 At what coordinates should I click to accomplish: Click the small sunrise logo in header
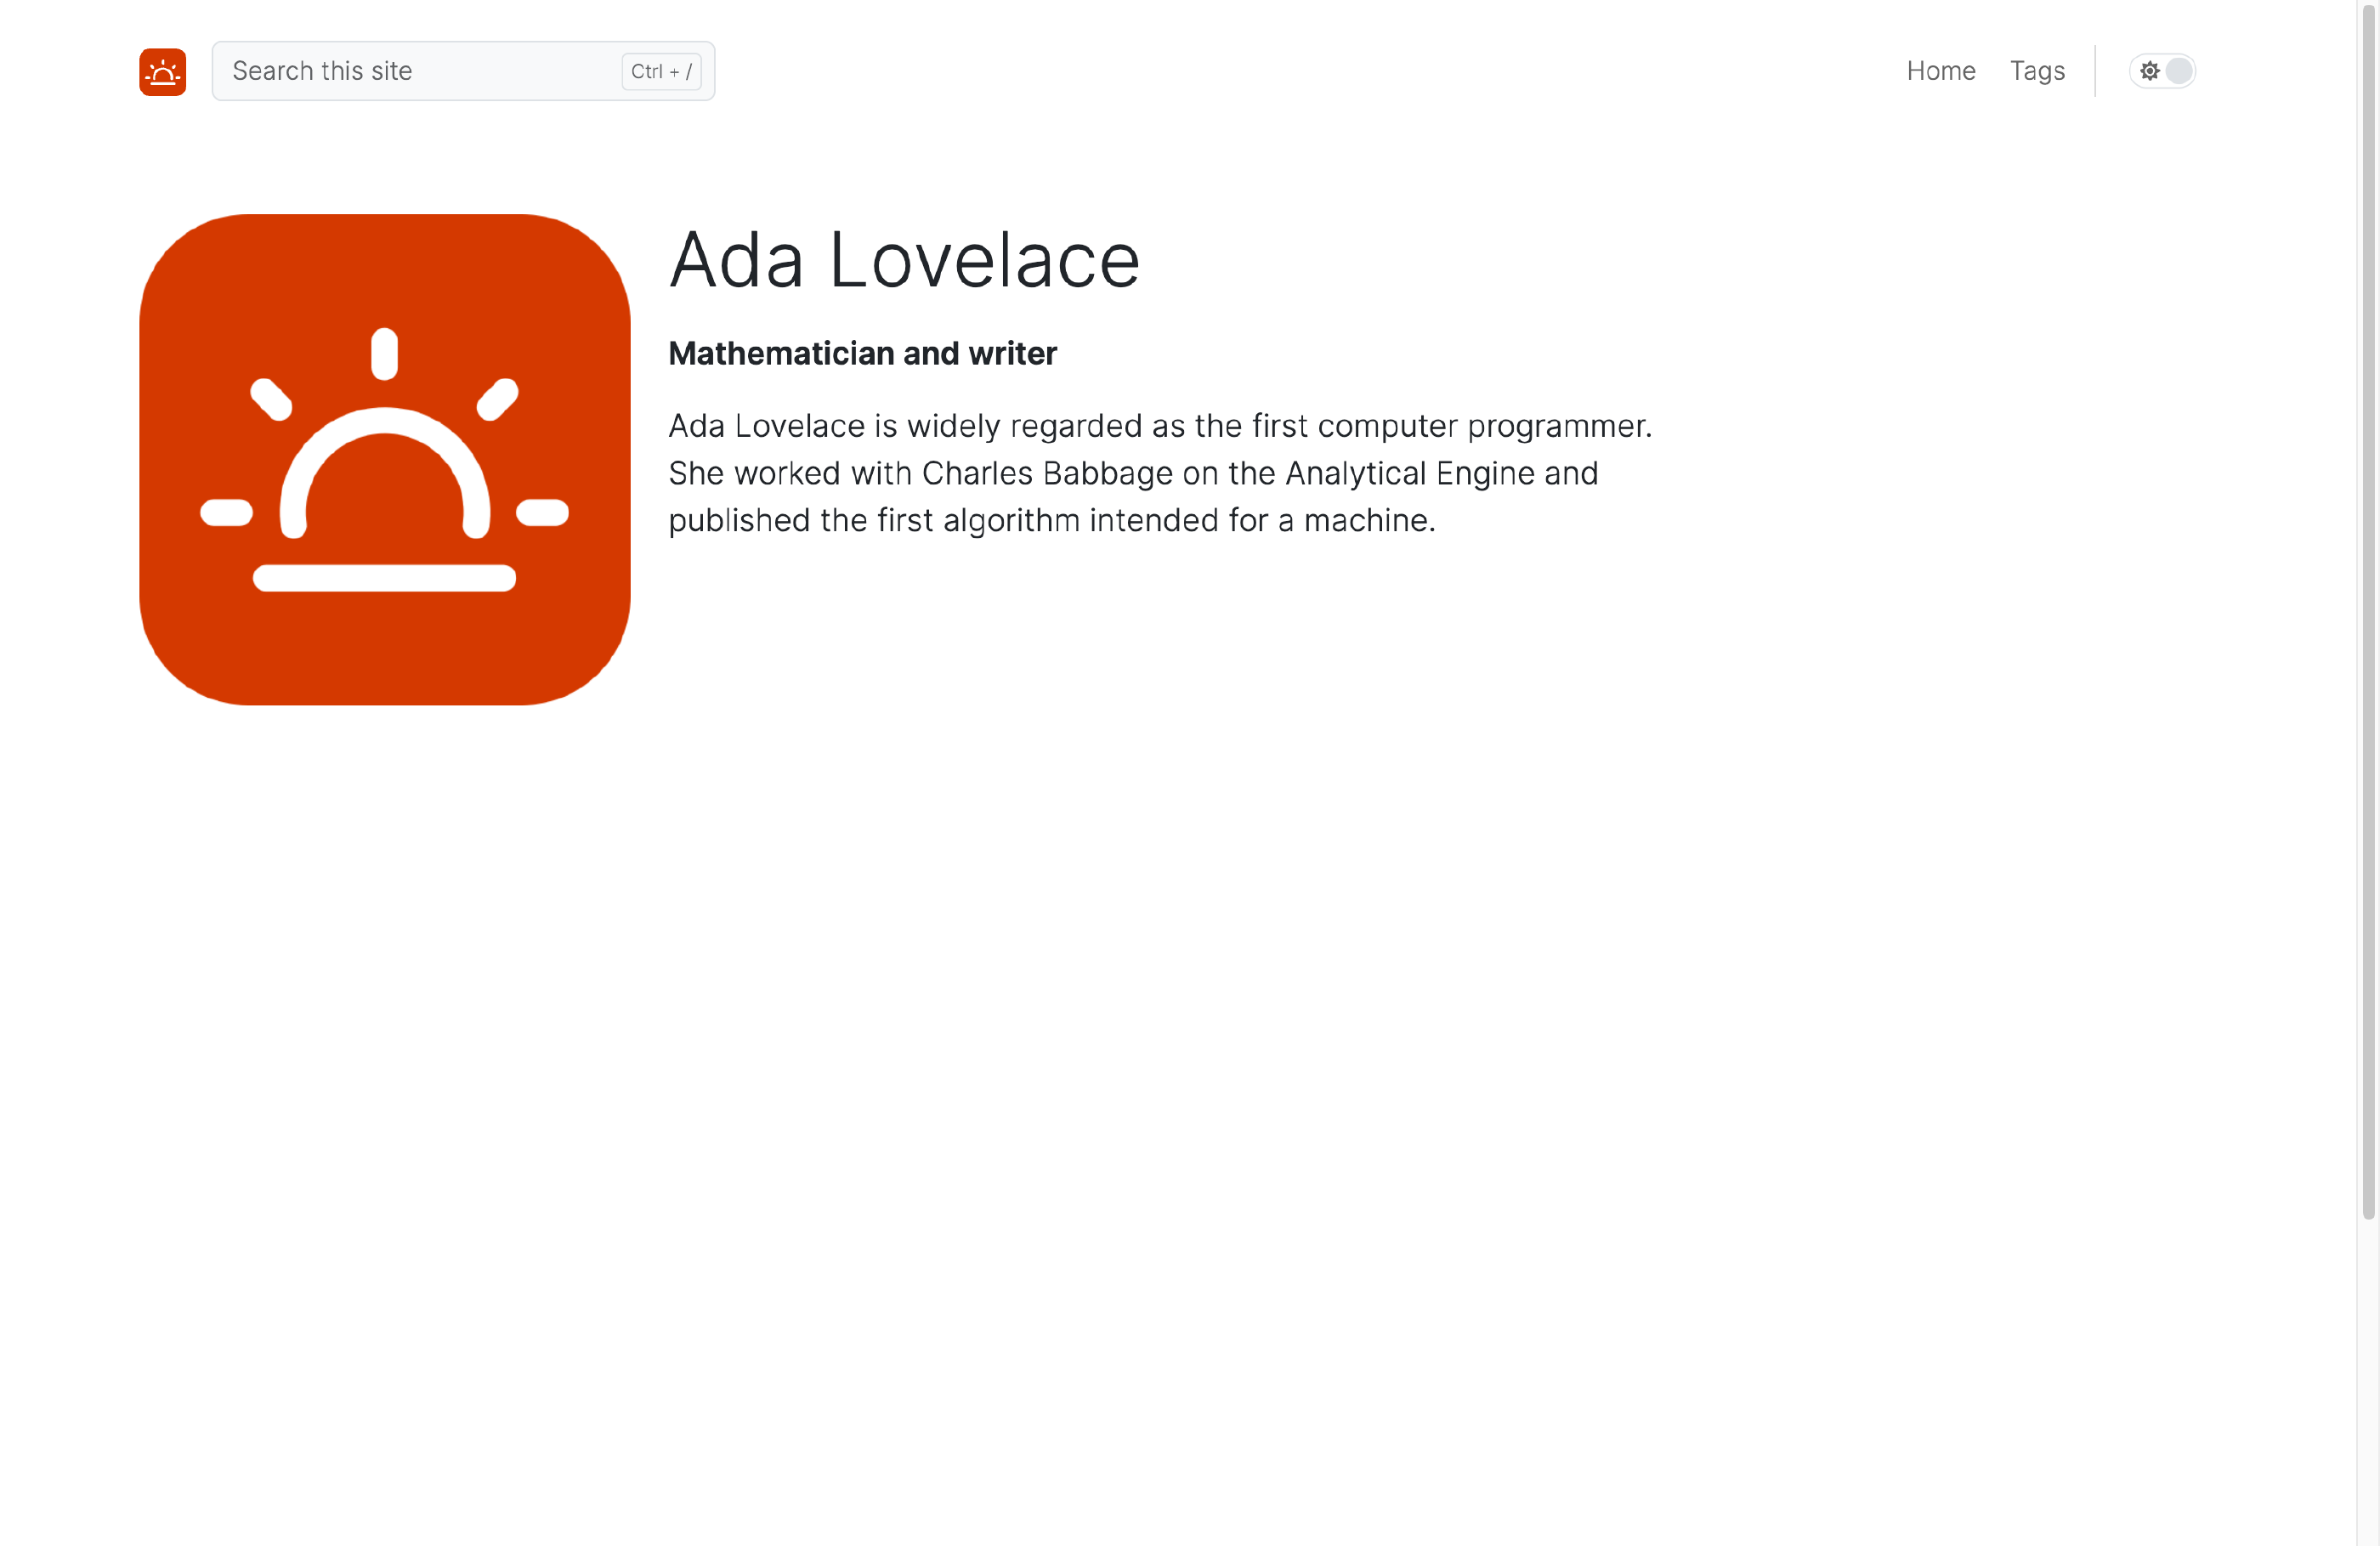coord(163,71)
